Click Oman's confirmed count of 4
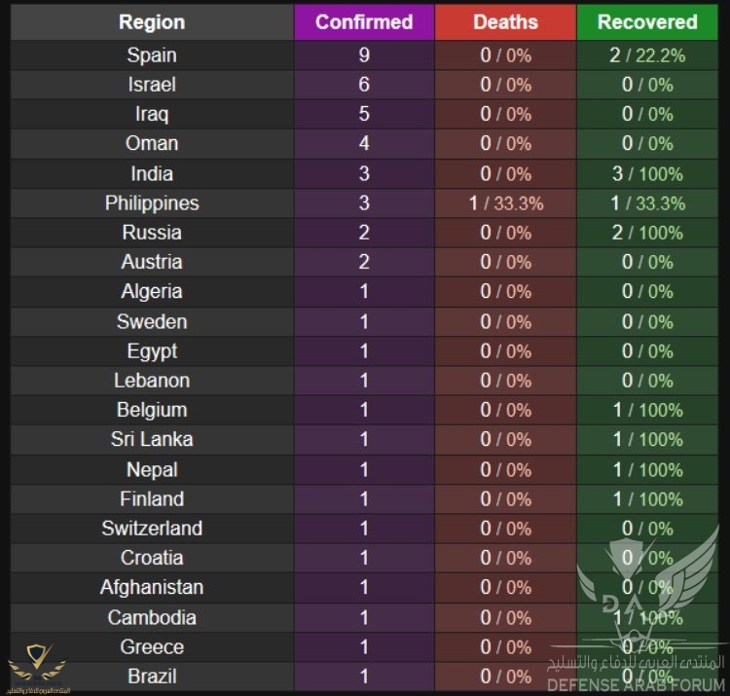This screenshot has height=696, width=730. [x=364, y=143]
